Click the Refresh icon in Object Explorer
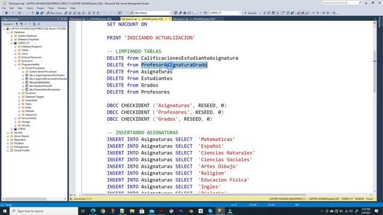The image size is (383, 215). click(34, 24)
